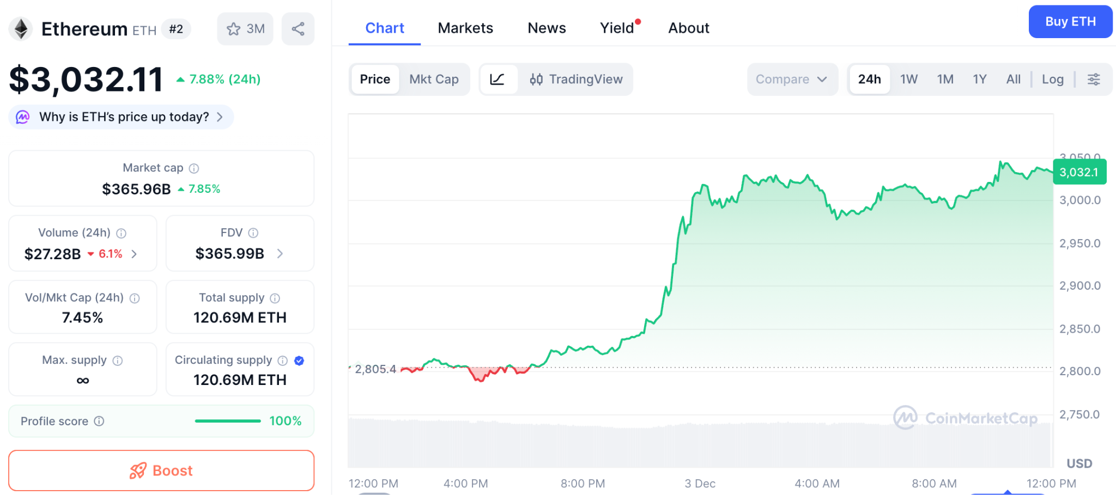Toggle Mkt Cap chart view
Image resolution: width=1116 pixels, height=495 pixels.
click(x=434, y=80)
